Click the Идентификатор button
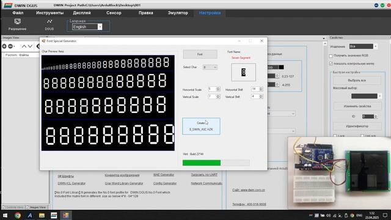 point(357,127)
